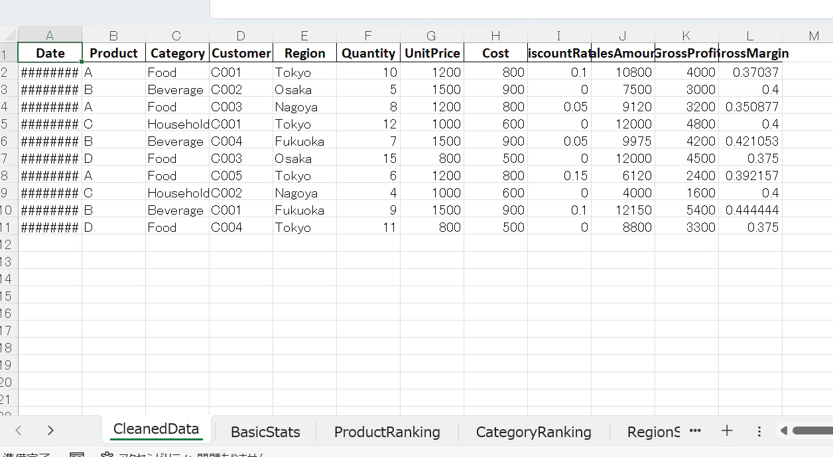Click the Household cell in row 5
The image size is (833, 457).
tap(177, 124)
